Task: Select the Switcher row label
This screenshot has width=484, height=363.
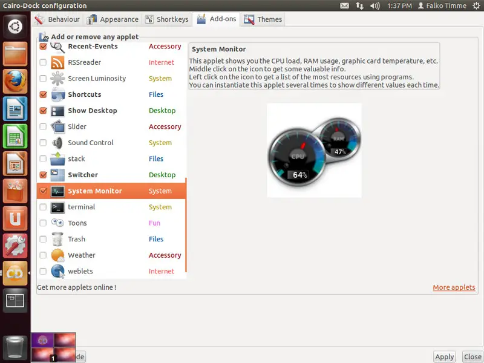Action: pyautogui.click(x=83, y=175)
